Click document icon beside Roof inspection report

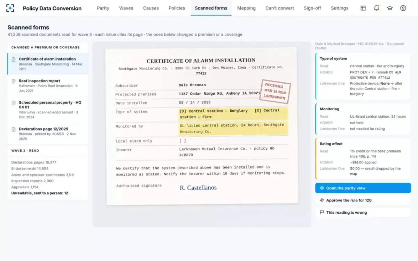[14, 81]
